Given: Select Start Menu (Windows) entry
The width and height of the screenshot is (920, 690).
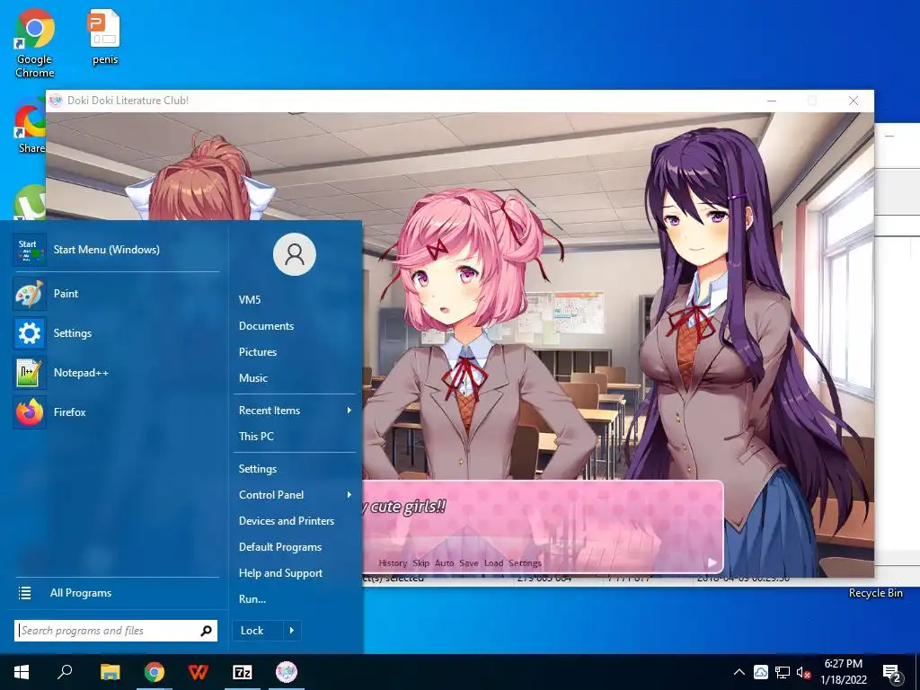Looking at the screenshot, I should tap(118, 250).
